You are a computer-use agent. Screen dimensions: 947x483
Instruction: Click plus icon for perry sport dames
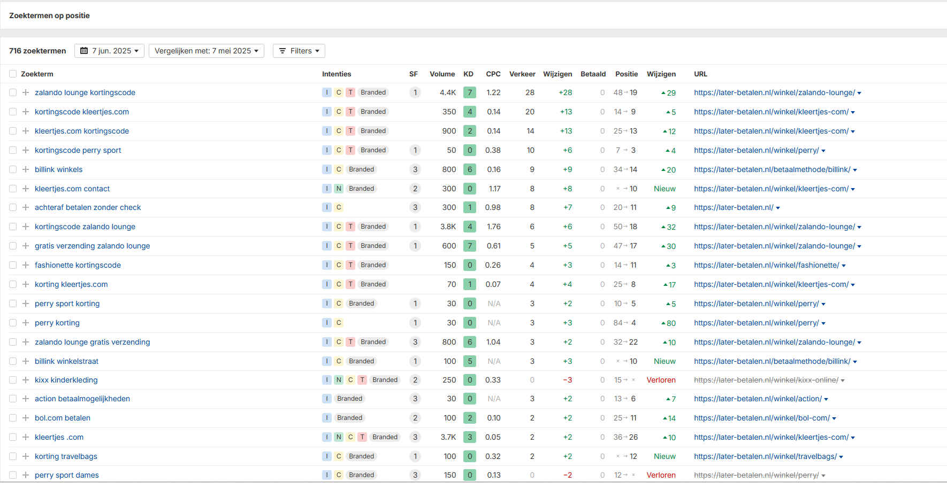pyautogui.click(x=26, y=475)
